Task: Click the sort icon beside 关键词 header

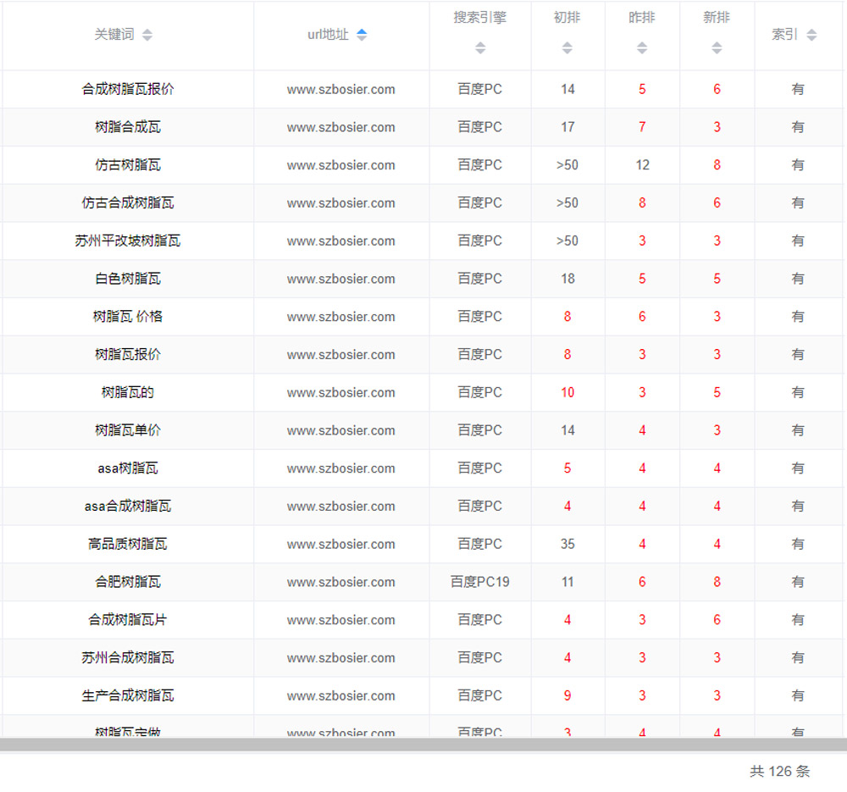Action: click(x=147, y=35)
